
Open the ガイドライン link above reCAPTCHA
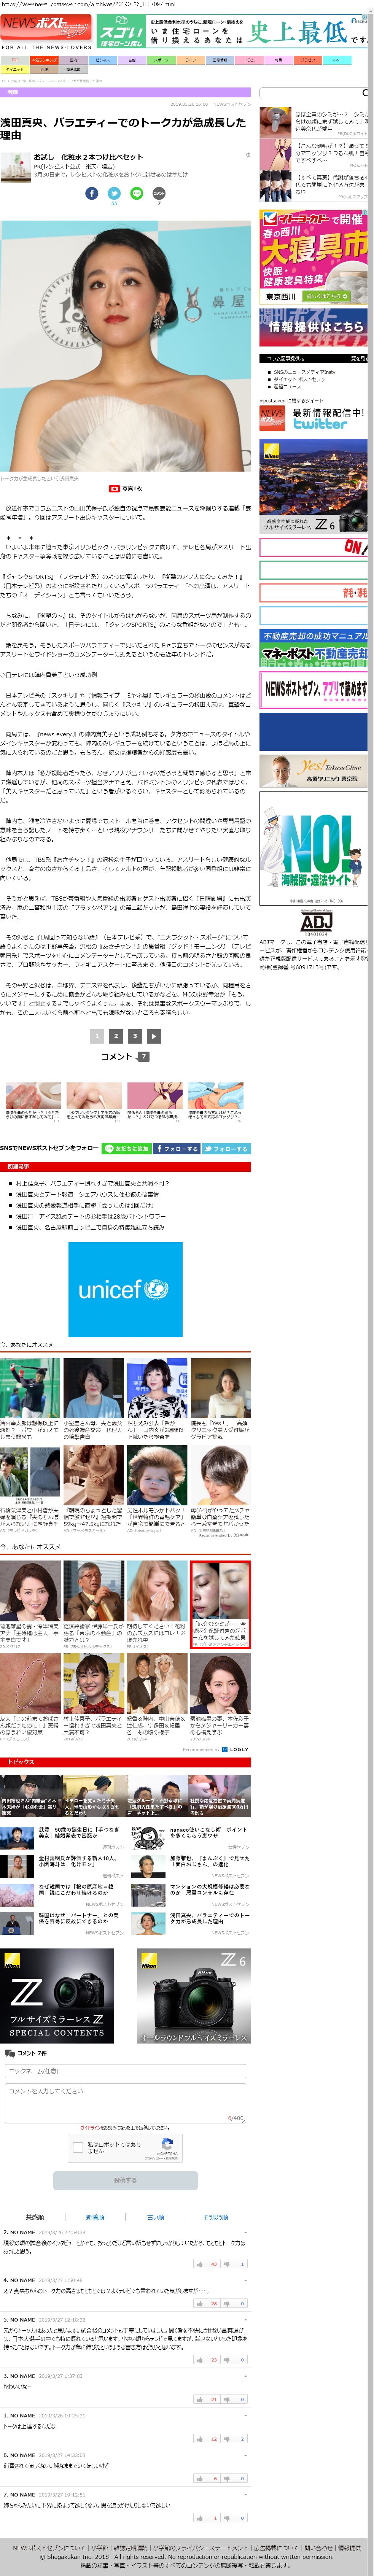point(91,2128)
